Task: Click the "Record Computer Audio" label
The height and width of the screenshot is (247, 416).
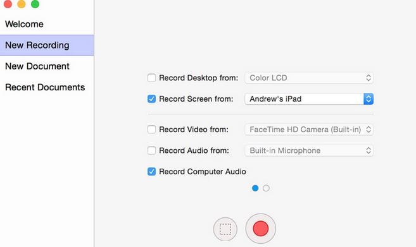Action: pyautogui.click(x=203, y=172)
